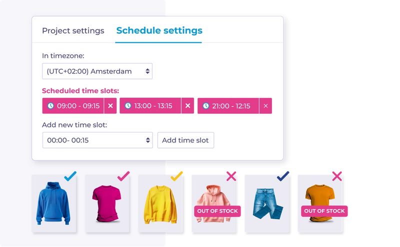Viewport: 400px width, 247px height.
Task: Click clock icon in 21:00 slot
Action: pyautogui.click(x=206, y=105)
